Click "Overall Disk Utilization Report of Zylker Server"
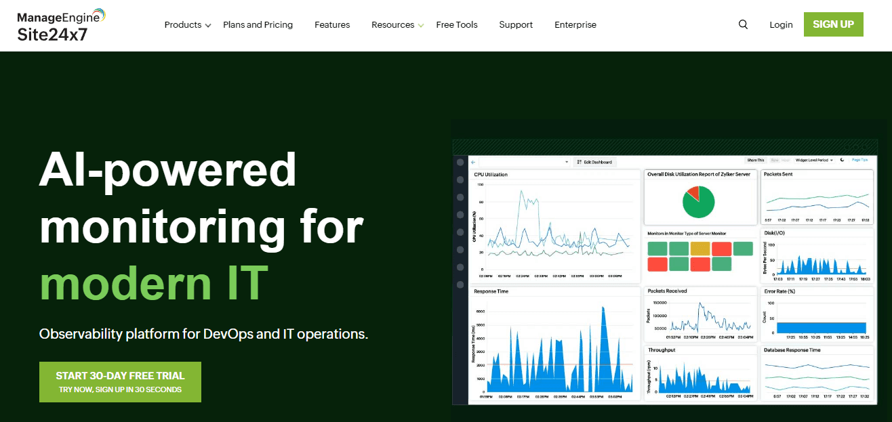 tap(699, 174)
